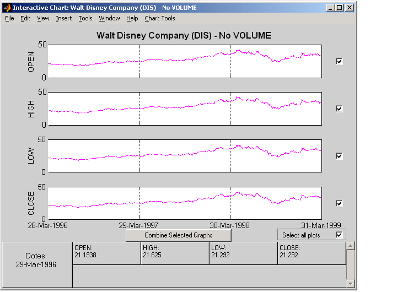The height and width of the screenshot is (292, 408).
Task: Click the MATLAB icon in title bar
Action: [x=7, y=8]
